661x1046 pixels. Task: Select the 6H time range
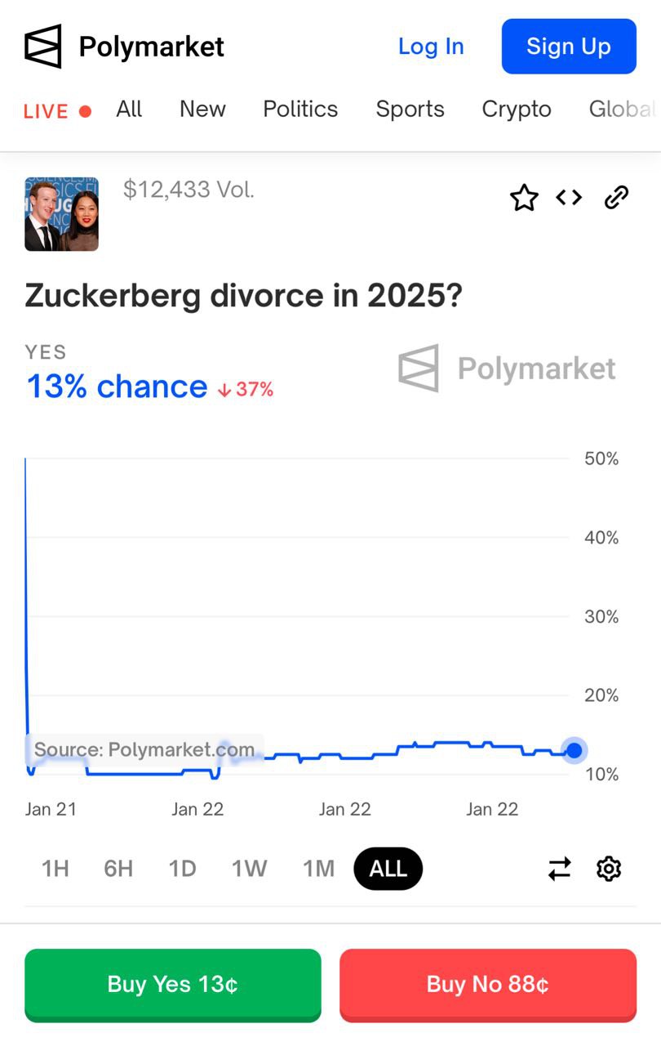coord(118,869)
